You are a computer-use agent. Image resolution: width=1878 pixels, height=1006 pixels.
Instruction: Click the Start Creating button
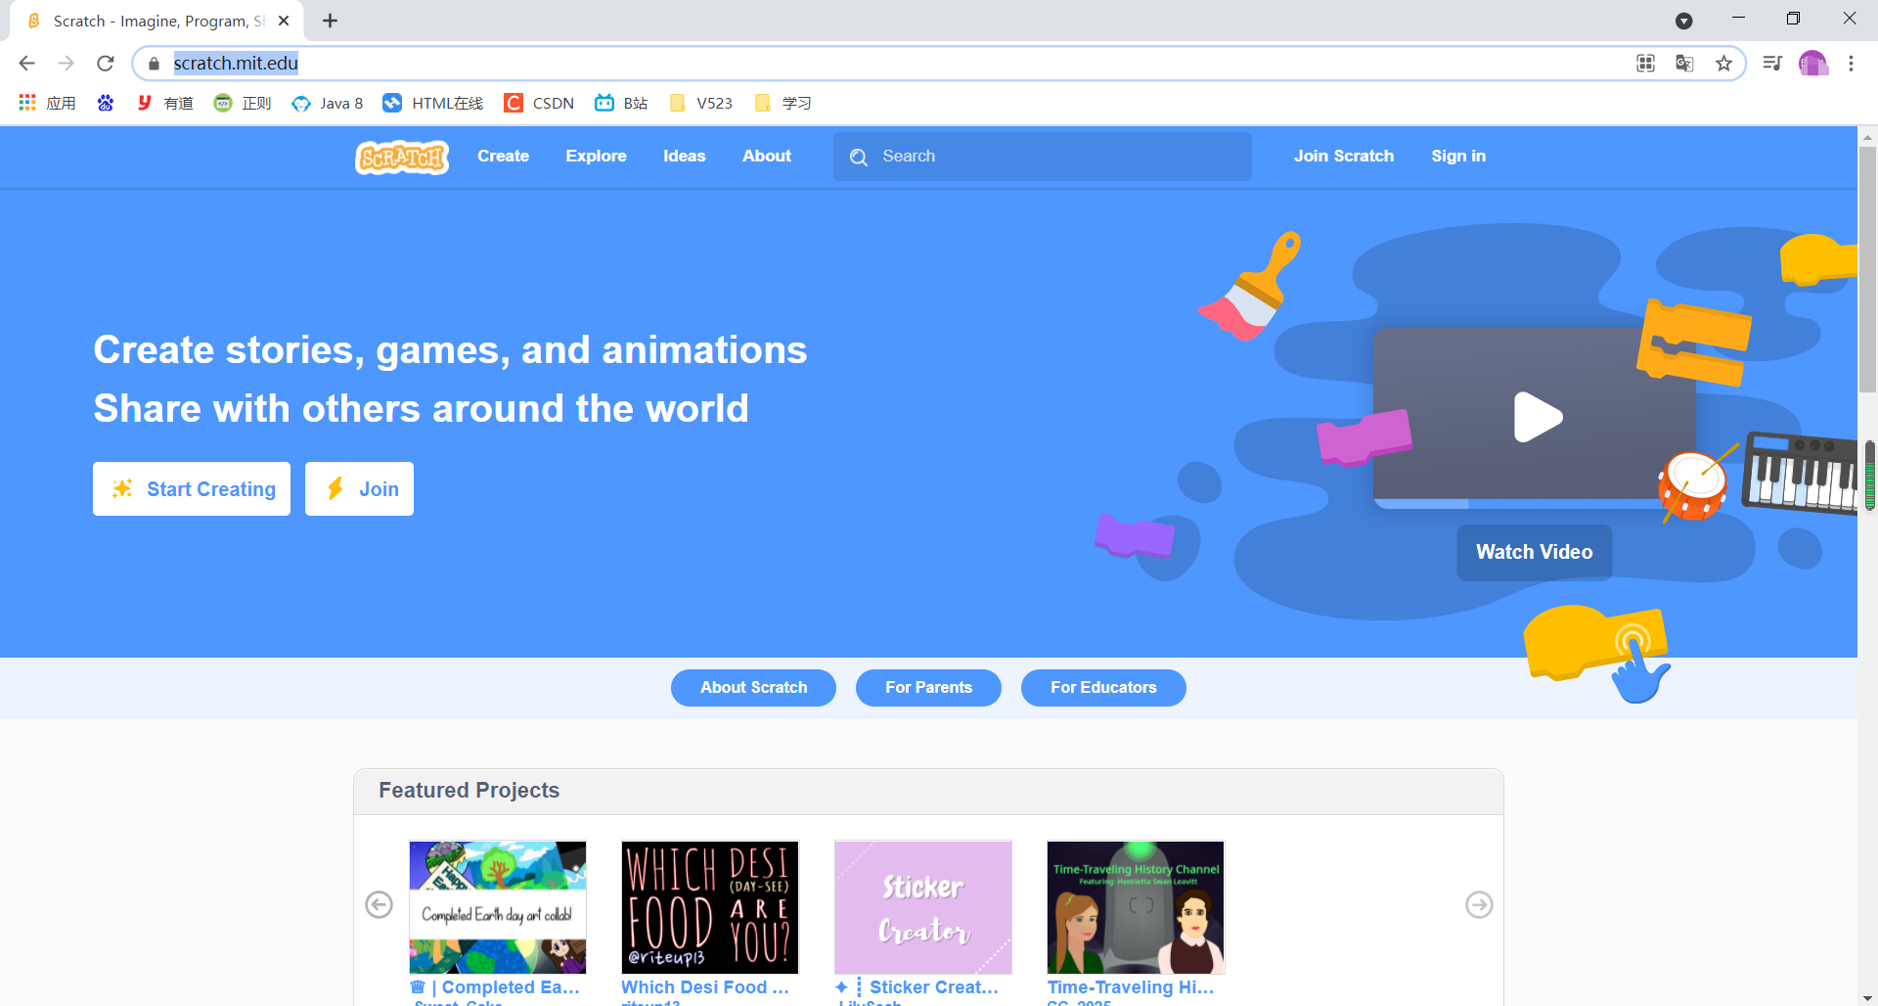(x=191, y=488)
